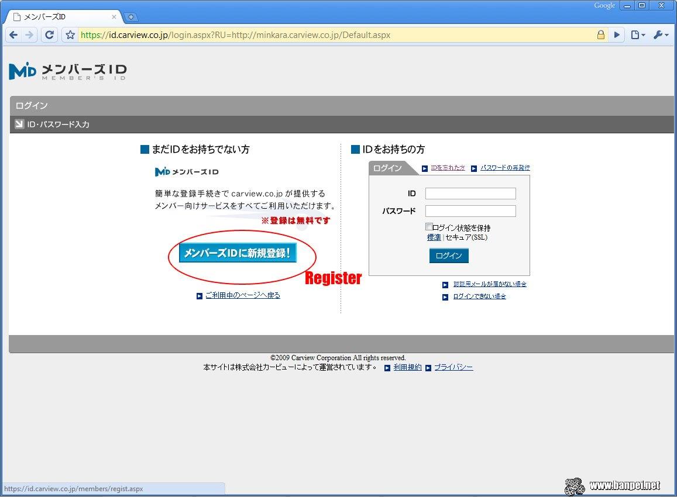Go back with the browser Back arrow

point(13,35)
